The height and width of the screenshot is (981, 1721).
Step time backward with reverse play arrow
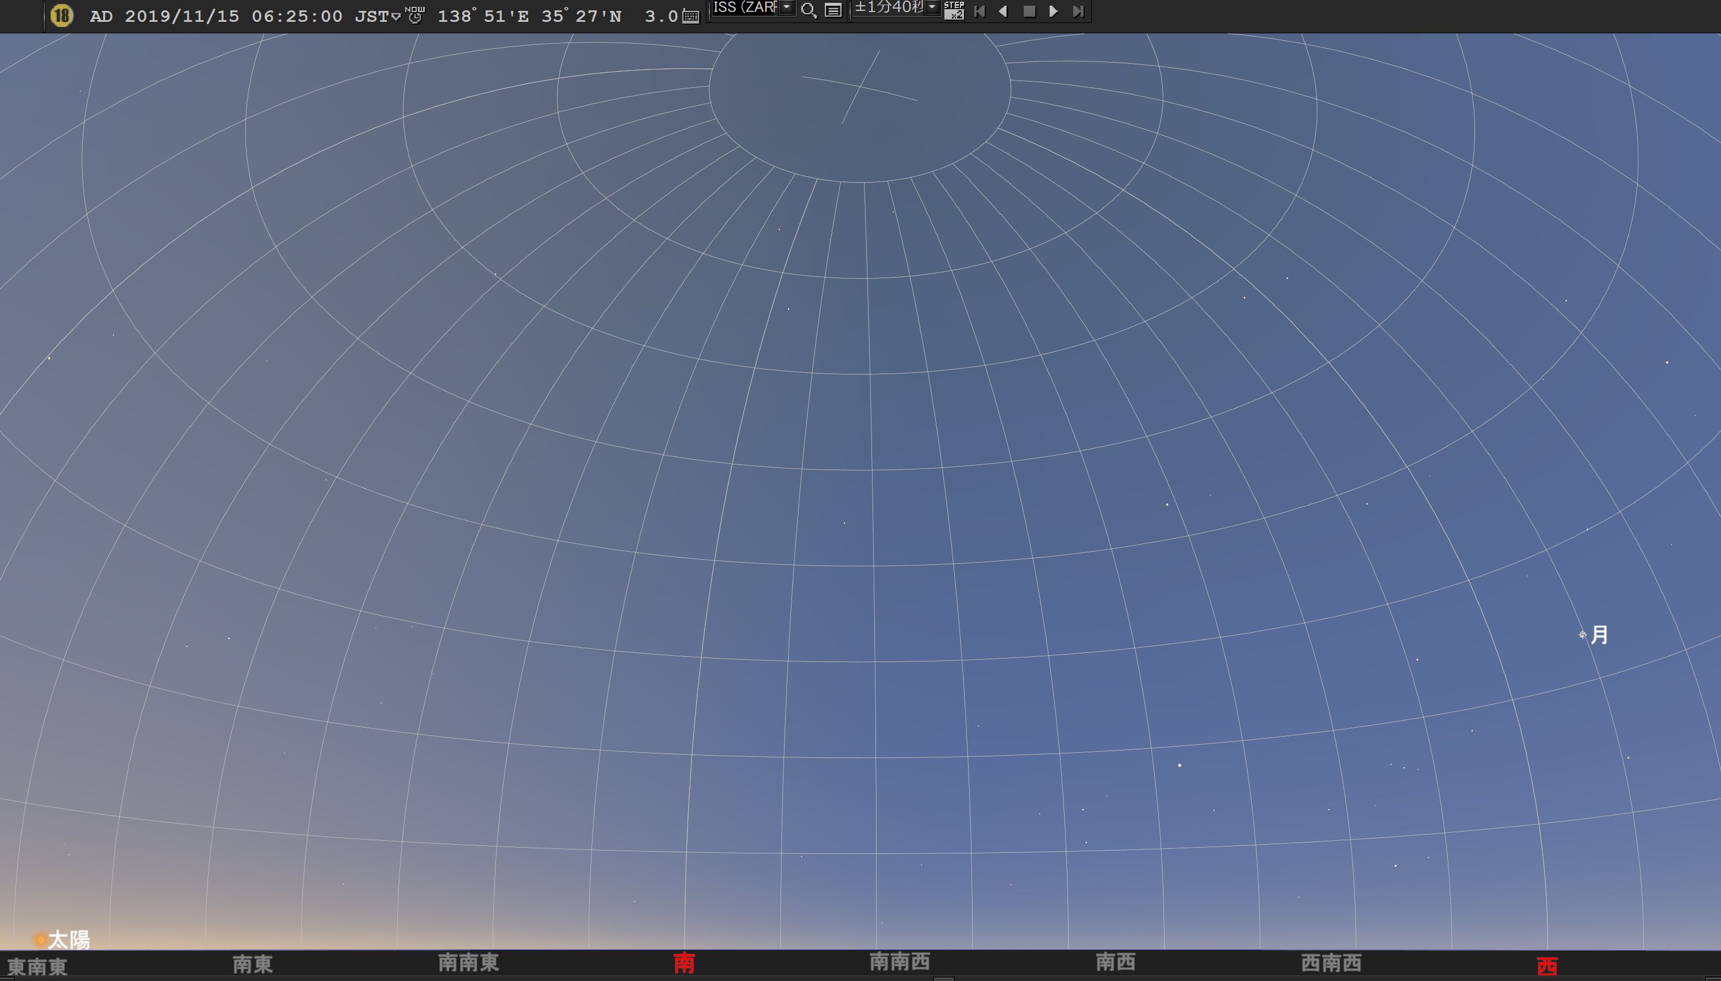(1004, 11)
